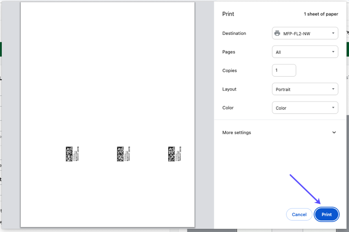The width and height of the screenshot is (349, 232).
Task: Click the 'Copies' label
Action: click(229, 70)
